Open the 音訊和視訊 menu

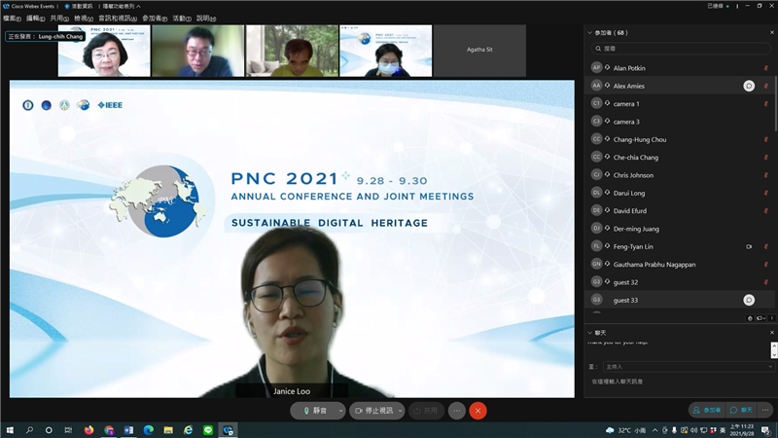point(118,18)
